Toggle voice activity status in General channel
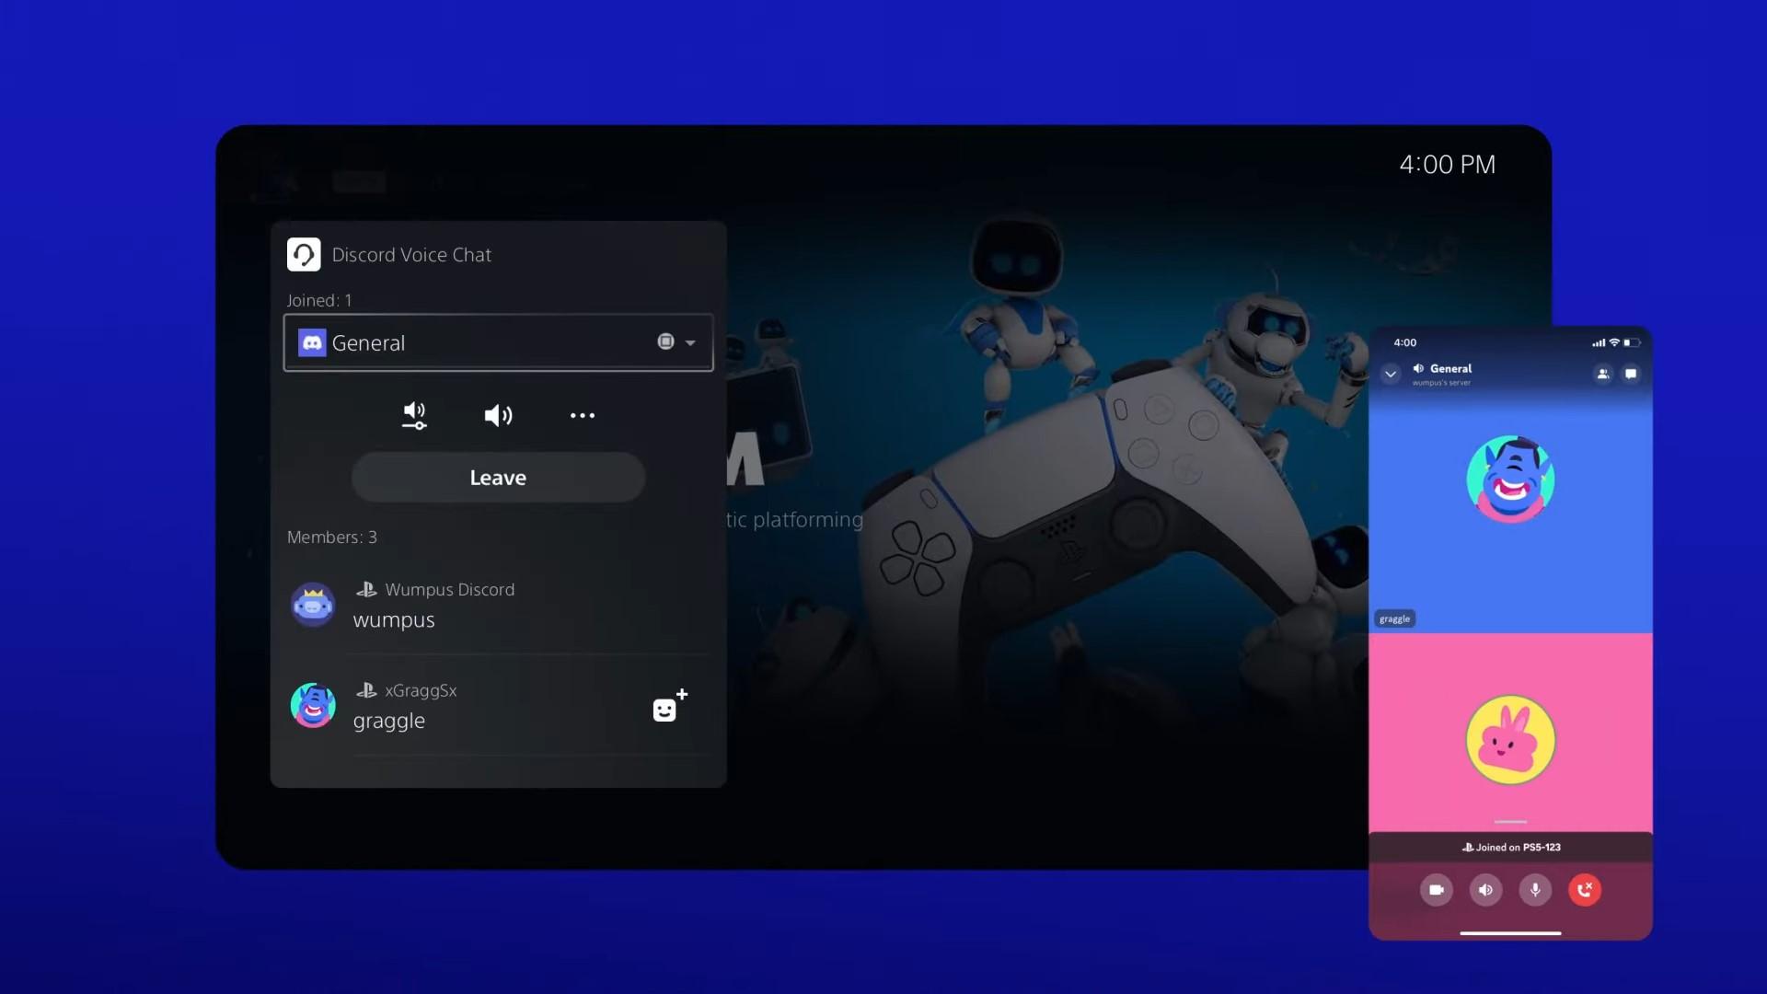Image resolution: width=1767 pixels, height=994 pixels. click(x=666, y=341)
